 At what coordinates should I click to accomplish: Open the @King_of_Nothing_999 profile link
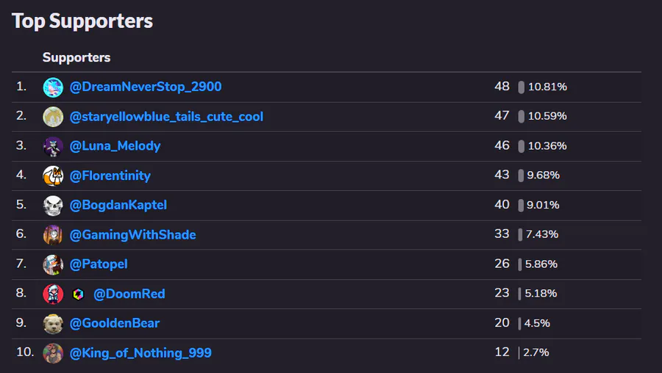(140, 353)
